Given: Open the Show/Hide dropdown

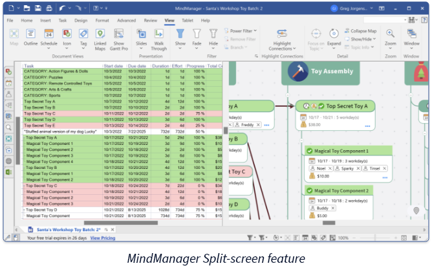Looking at the screenshot, I should click(361, 39).
